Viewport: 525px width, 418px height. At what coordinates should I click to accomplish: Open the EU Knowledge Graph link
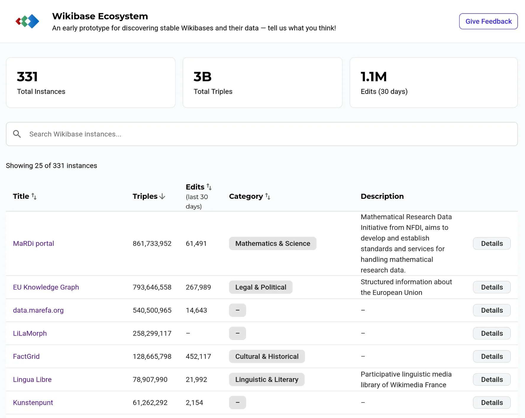[46, 287]
